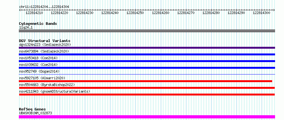Click the blue nsv6473894 variant bar

(147, 54)
